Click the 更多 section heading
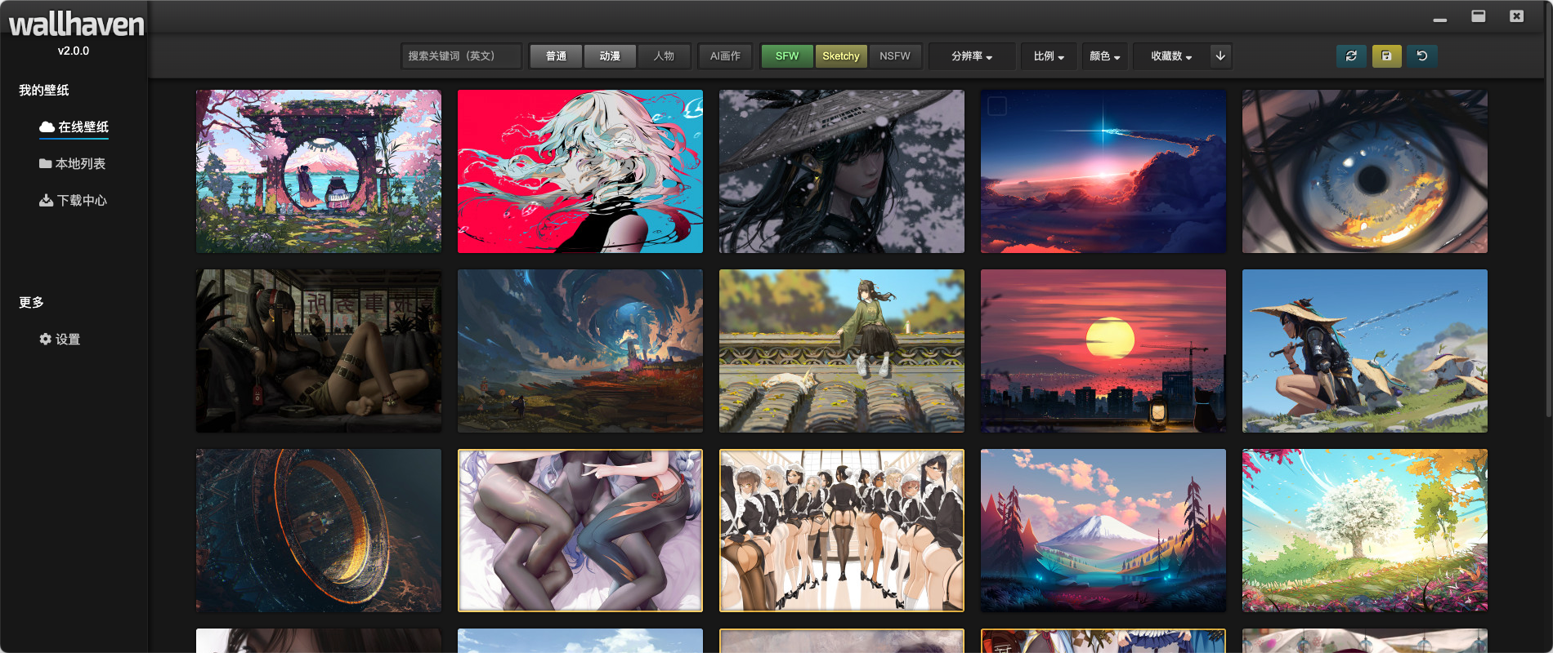Image resolution: width=1553 pixels, height=653 pixels. tap(31, 302)
